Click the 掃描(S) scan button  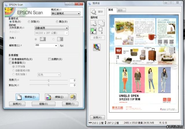click(x=57, y=97)
